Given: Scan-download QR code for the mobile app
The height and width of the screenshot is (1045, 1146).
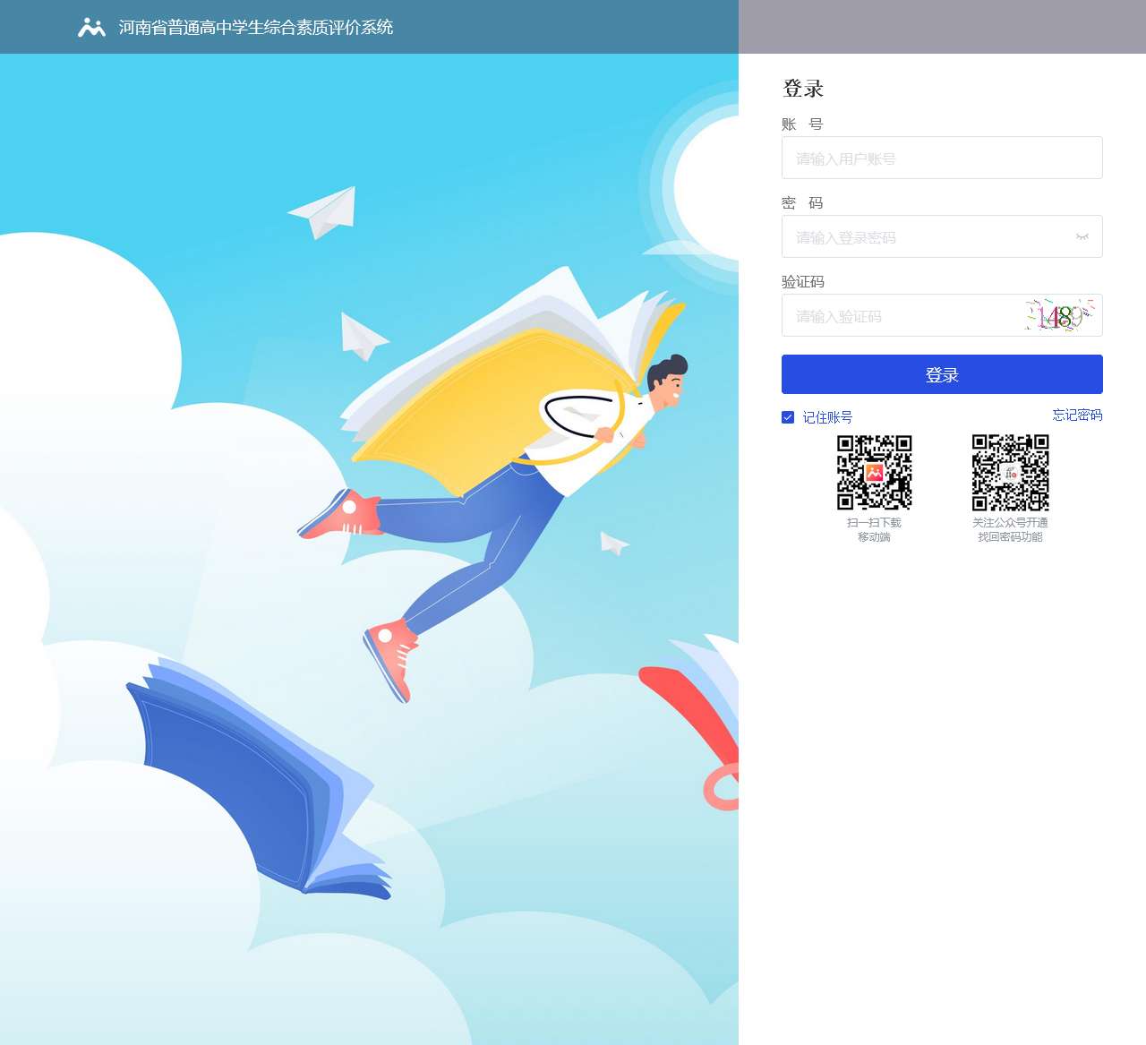Looking at the screenshot, I should coord(874,473).
